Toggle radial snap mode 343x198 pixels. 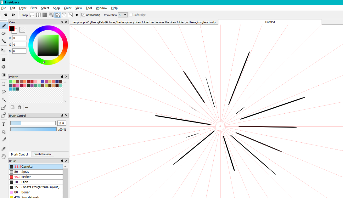tap(58, 15)
